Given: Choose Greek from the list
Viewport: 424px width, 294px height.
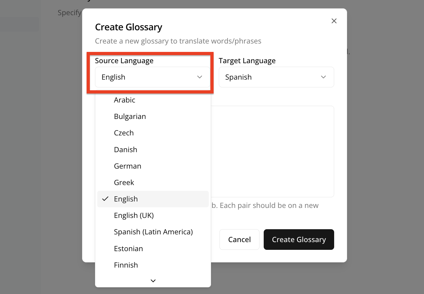Looking at the screenshot, I should [124, 182].
